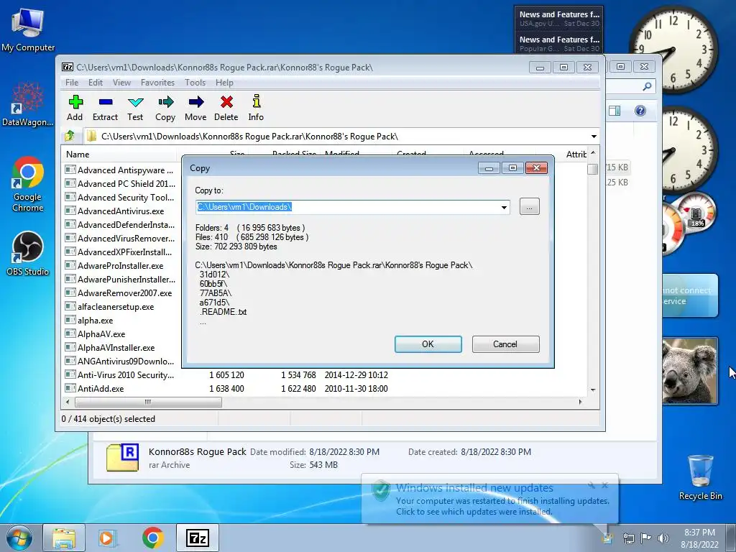Open Google Chrome desktop shortcut
This screenshot has height=552, width=736.
click(28, 185)
